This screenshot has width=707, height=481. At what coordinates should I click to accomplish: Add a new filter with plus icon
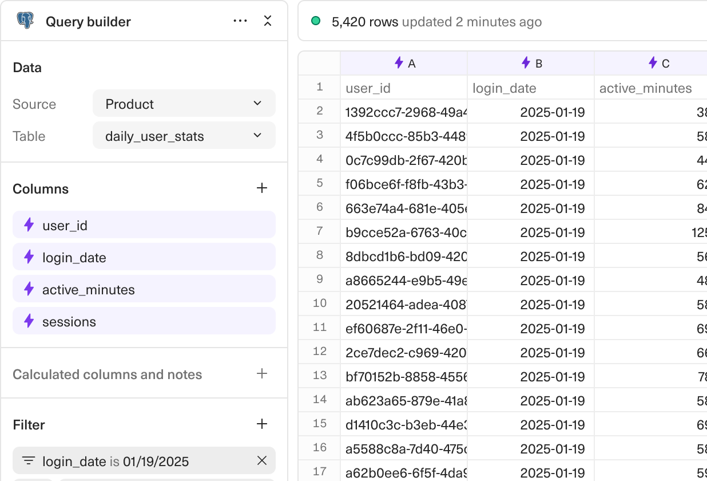tap(262, 424)
